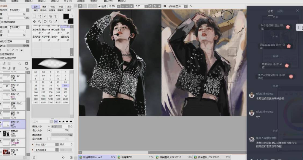Screen dimensions: 303x160
Task: Switch to the 水墨 brush tab
Action: pos(61,7)
